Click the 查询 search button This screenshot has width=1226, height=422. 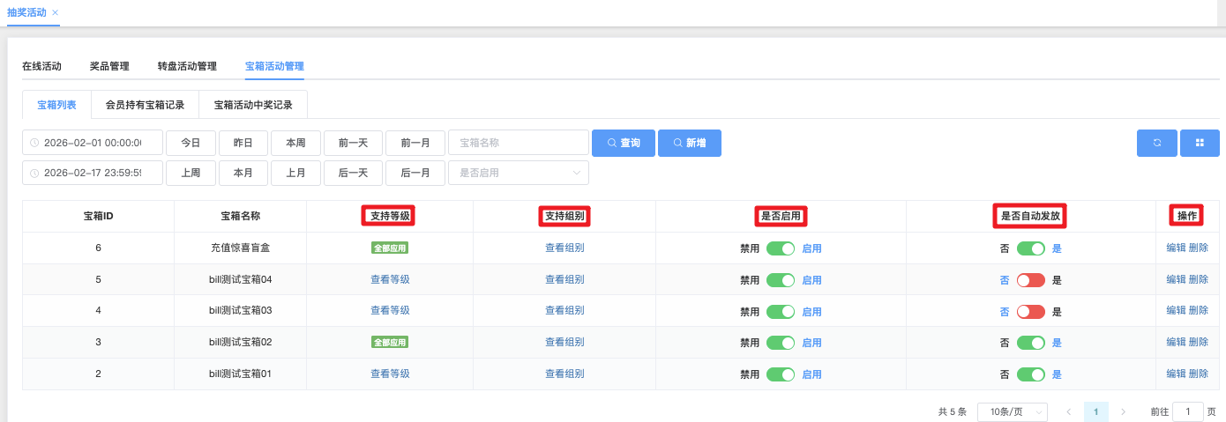[623, 143]
